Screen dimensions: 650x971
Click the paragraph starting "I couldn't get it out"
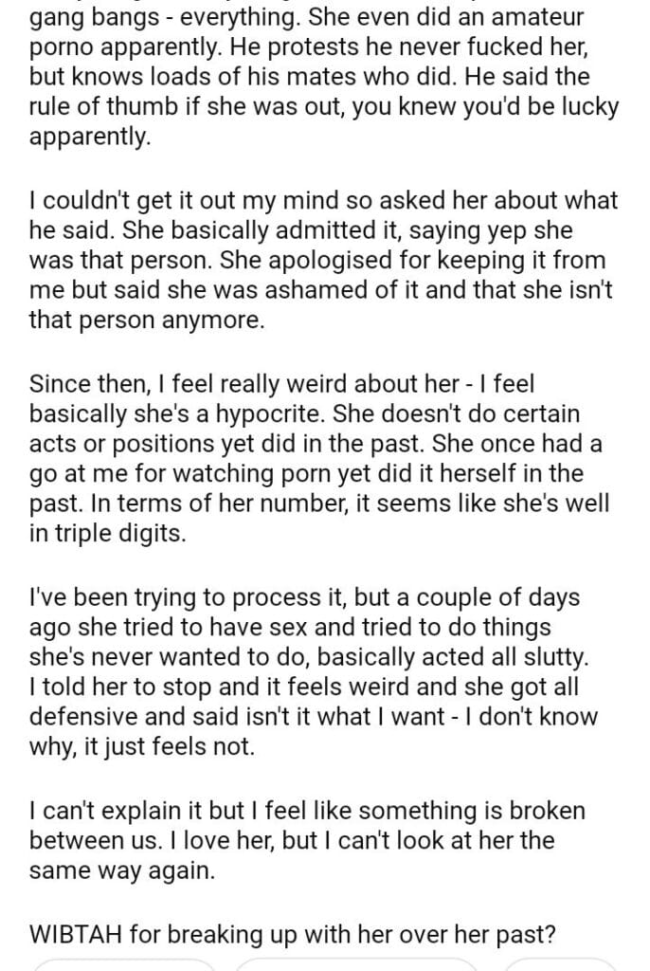click(322, 260)
